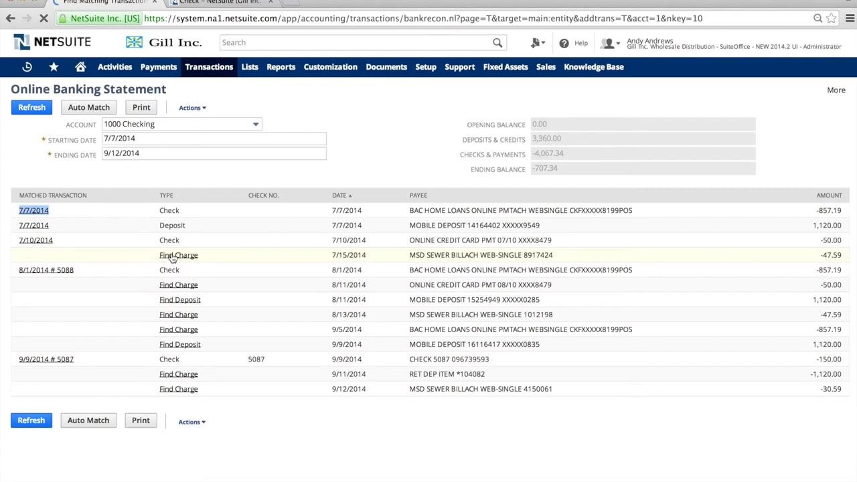Screen dimensions: 857x482
Task: Open the Activities menu
Action: 114,67
